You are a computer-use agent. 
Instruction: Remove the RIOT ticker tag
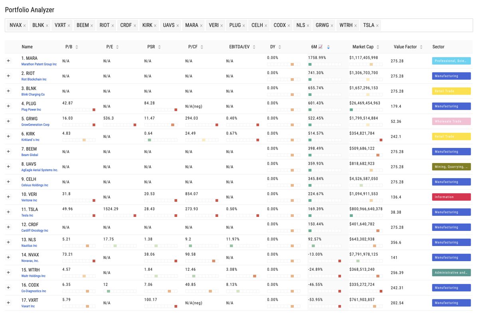click(x=113, y=26)
